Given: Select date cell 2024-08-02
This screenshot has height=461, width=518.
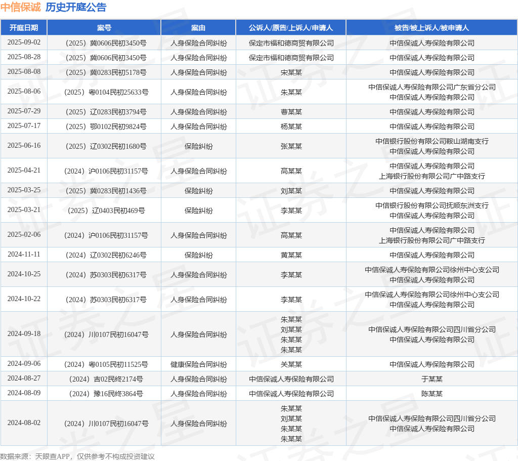Looking at the screenshot, I should 24,423.
